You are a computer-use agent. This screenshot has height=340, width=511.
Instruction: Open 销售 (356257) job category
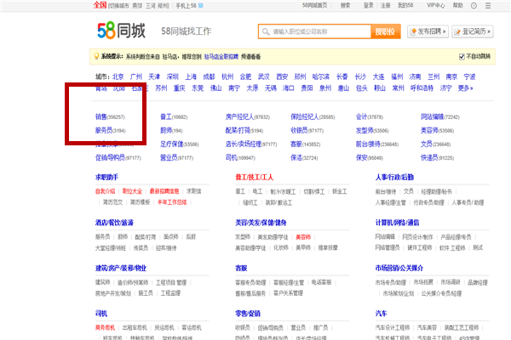[x=110, y=116]
